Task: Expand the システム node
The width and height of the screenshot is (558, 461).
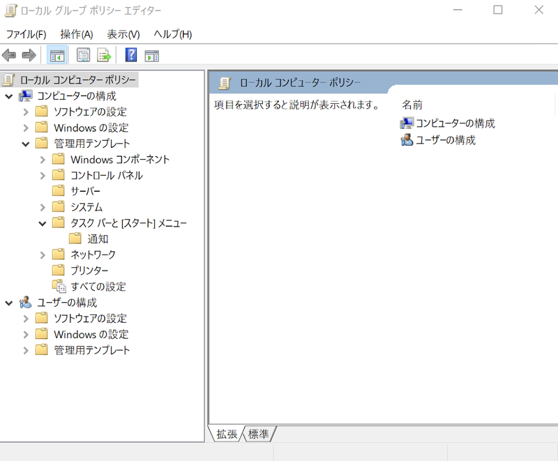Action: [x=43, y=207]
